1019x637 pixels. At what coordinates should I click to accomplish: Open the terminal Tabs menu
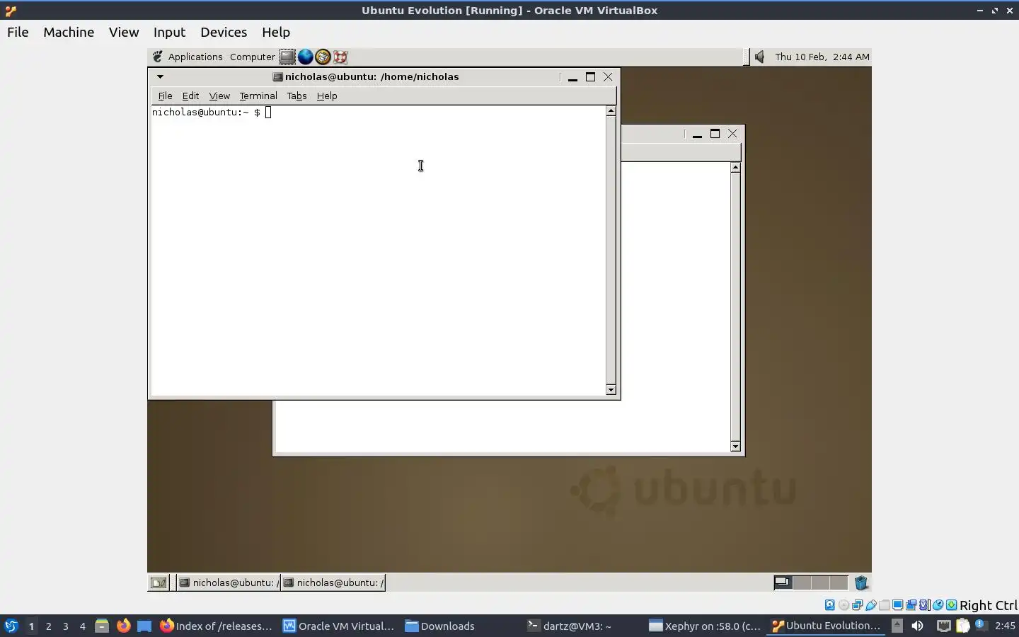pos(297,96)
